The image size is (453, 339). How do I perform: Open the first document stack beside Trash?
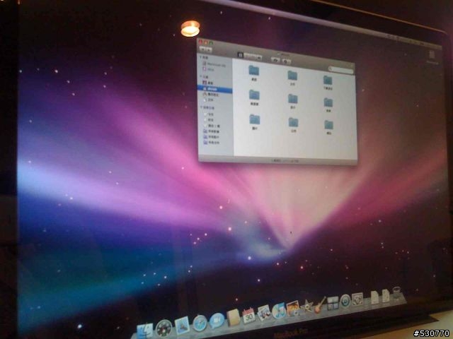[x=374, y=297]
